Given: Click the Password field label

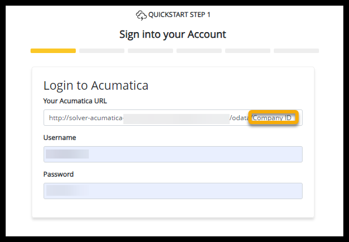Looking at the screenshot, I should click(59, 174).
